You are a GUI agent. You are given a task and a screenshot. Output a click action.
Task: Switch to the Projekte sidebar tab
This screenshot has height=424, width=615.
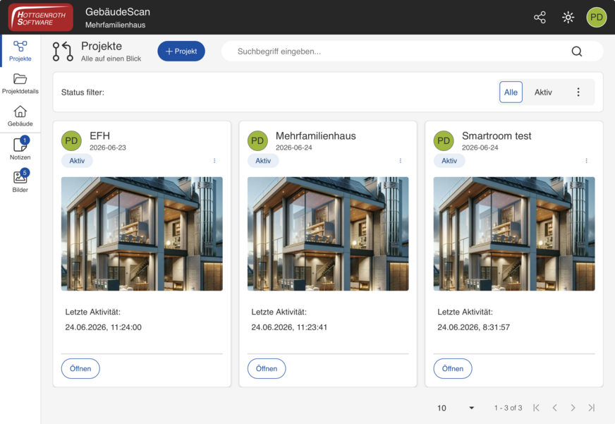[20, 51]
